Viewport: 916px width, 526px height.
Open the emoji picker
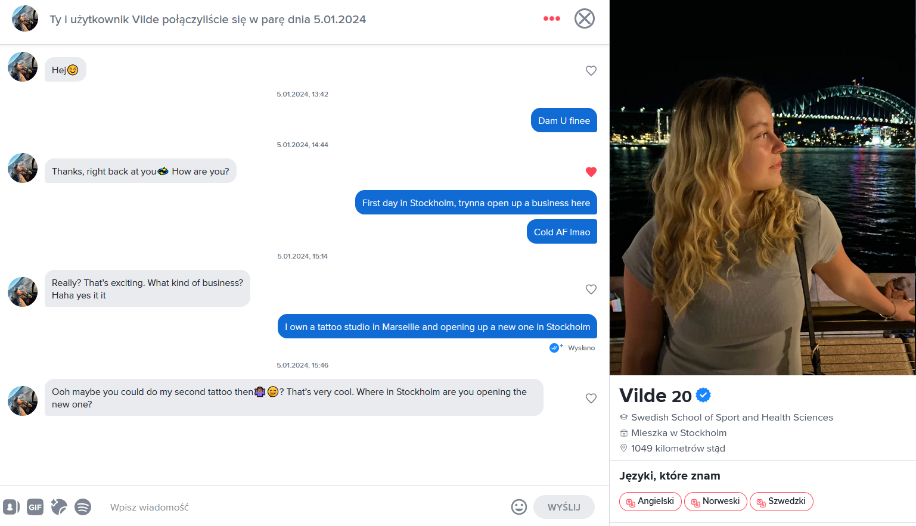(x=519, y=507)
